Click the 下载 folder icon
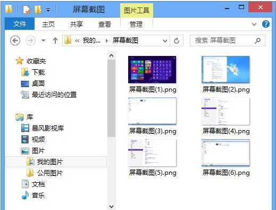Image resolution: width=276 pixels, height=210 pixels. pyautogui.click(x=25, y=72)
